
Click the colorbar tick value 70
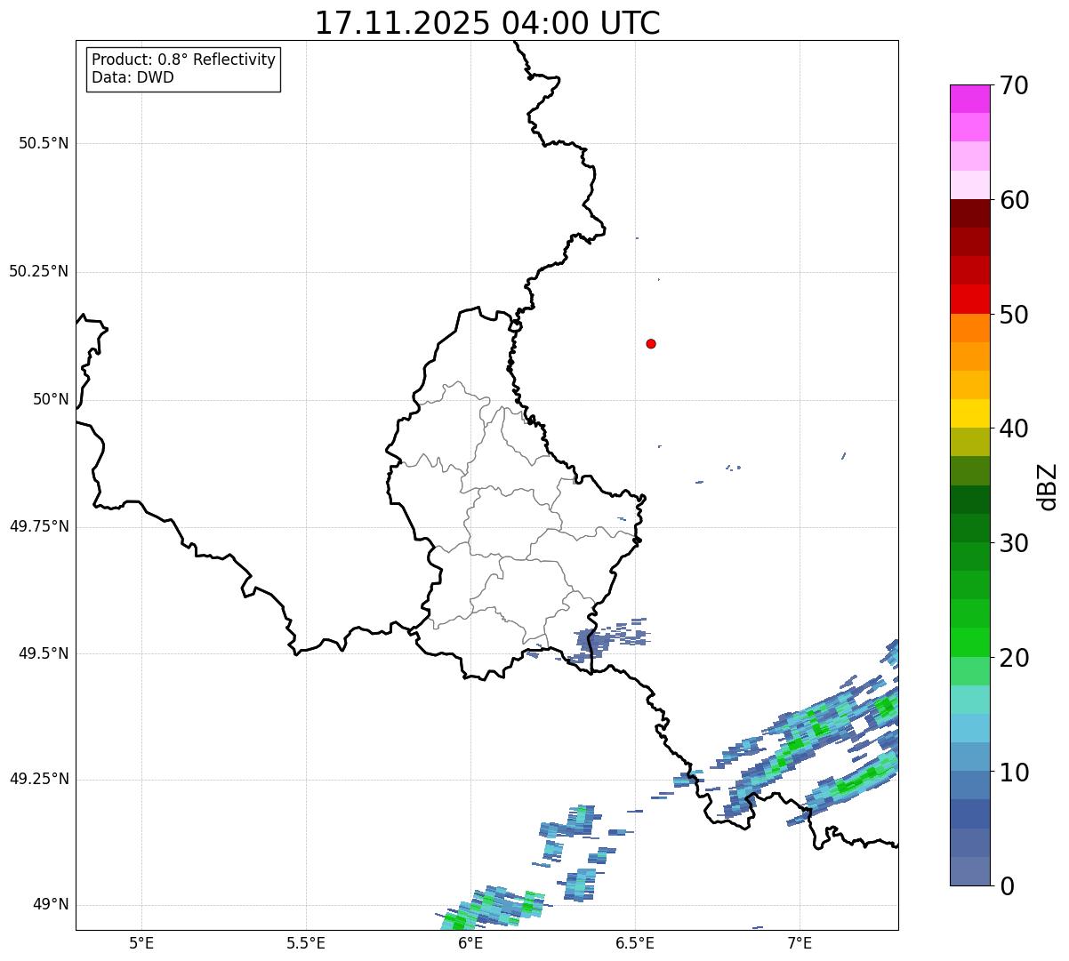click(1014, 85)
